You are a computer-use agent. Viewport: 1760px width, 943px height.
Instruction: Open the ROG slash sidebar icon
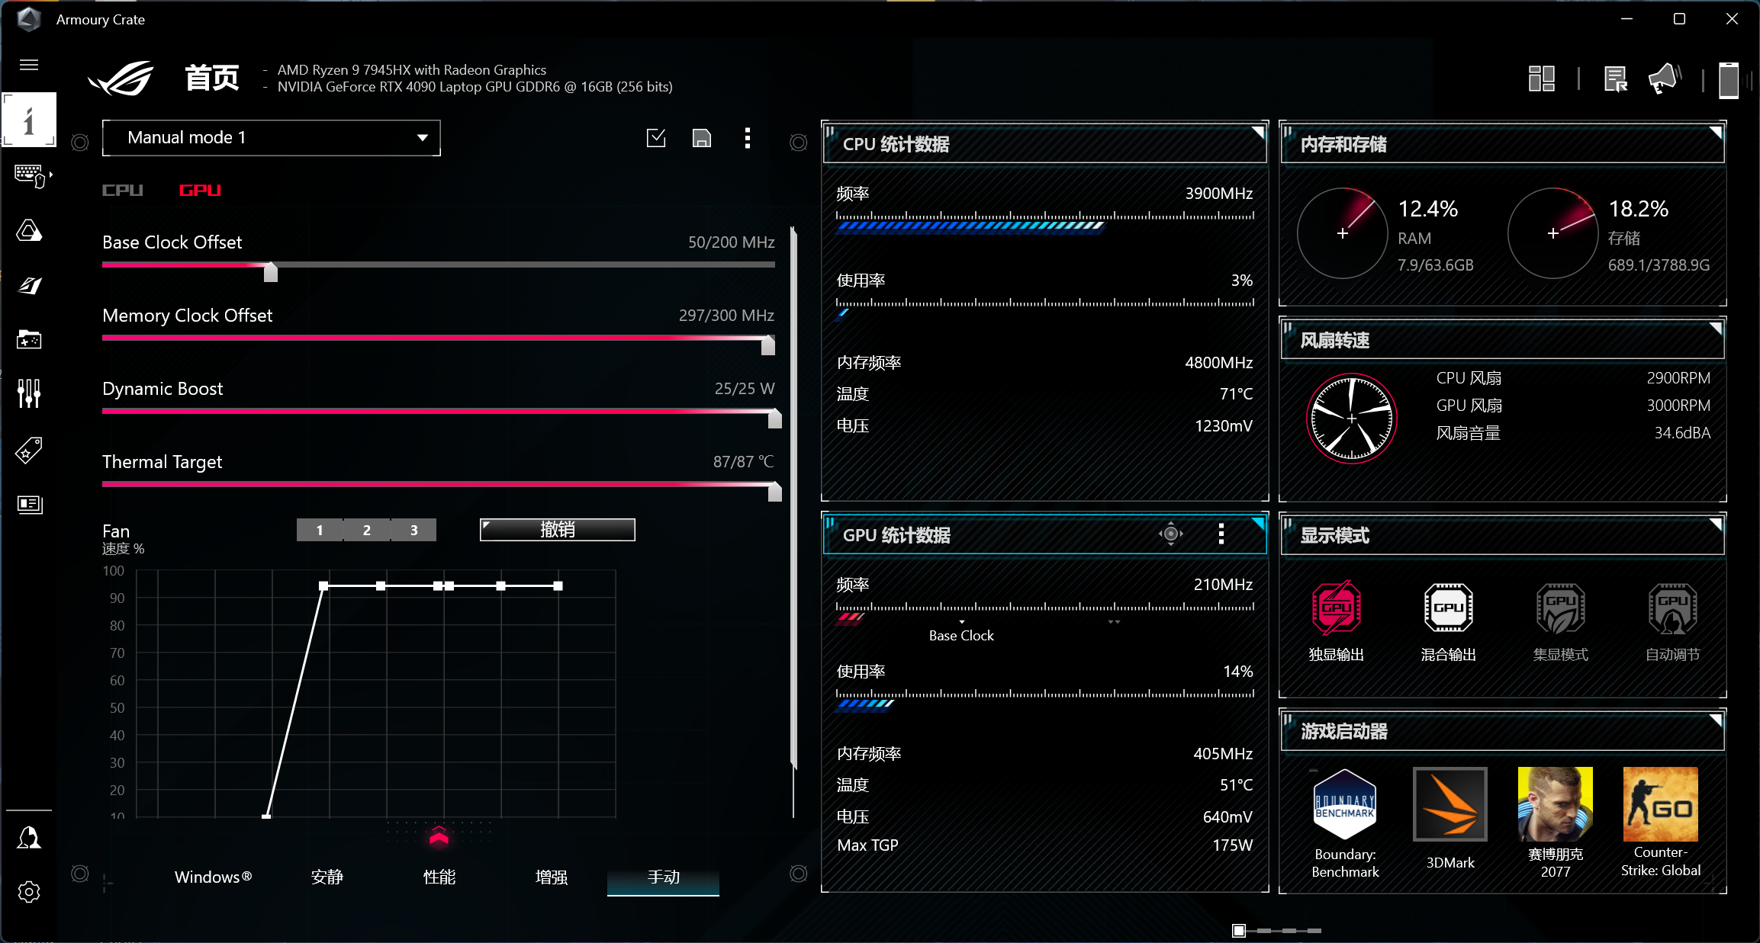[29, 285]
